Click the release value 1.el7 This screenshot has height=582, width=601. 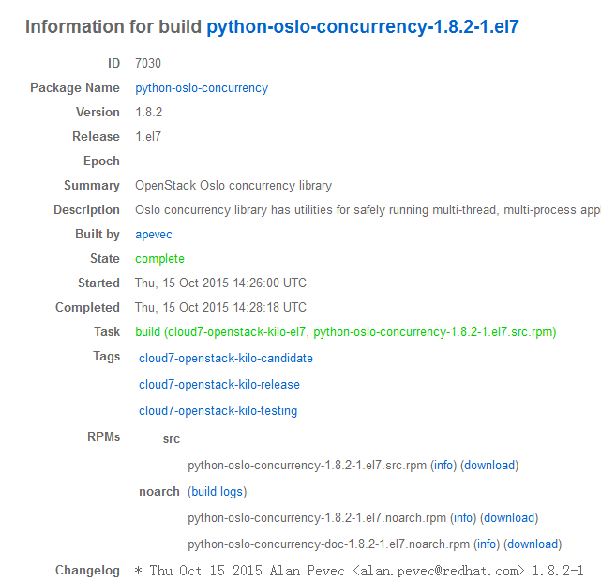tap(148, 136)
